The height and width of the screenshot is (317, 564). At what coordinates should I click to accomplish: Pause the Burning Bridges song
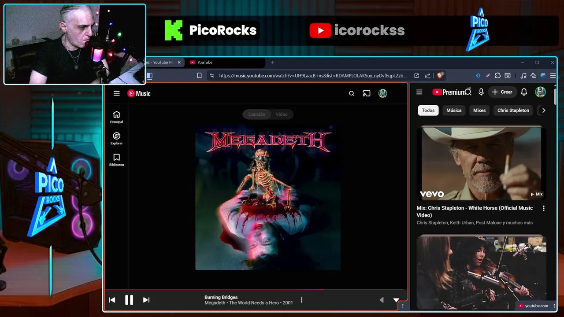[x=129, y=300]
